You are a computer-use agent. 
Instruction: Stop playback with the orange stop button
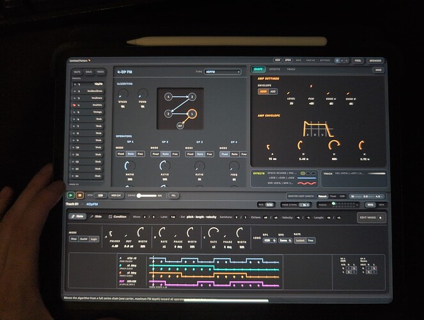point(80,195)
